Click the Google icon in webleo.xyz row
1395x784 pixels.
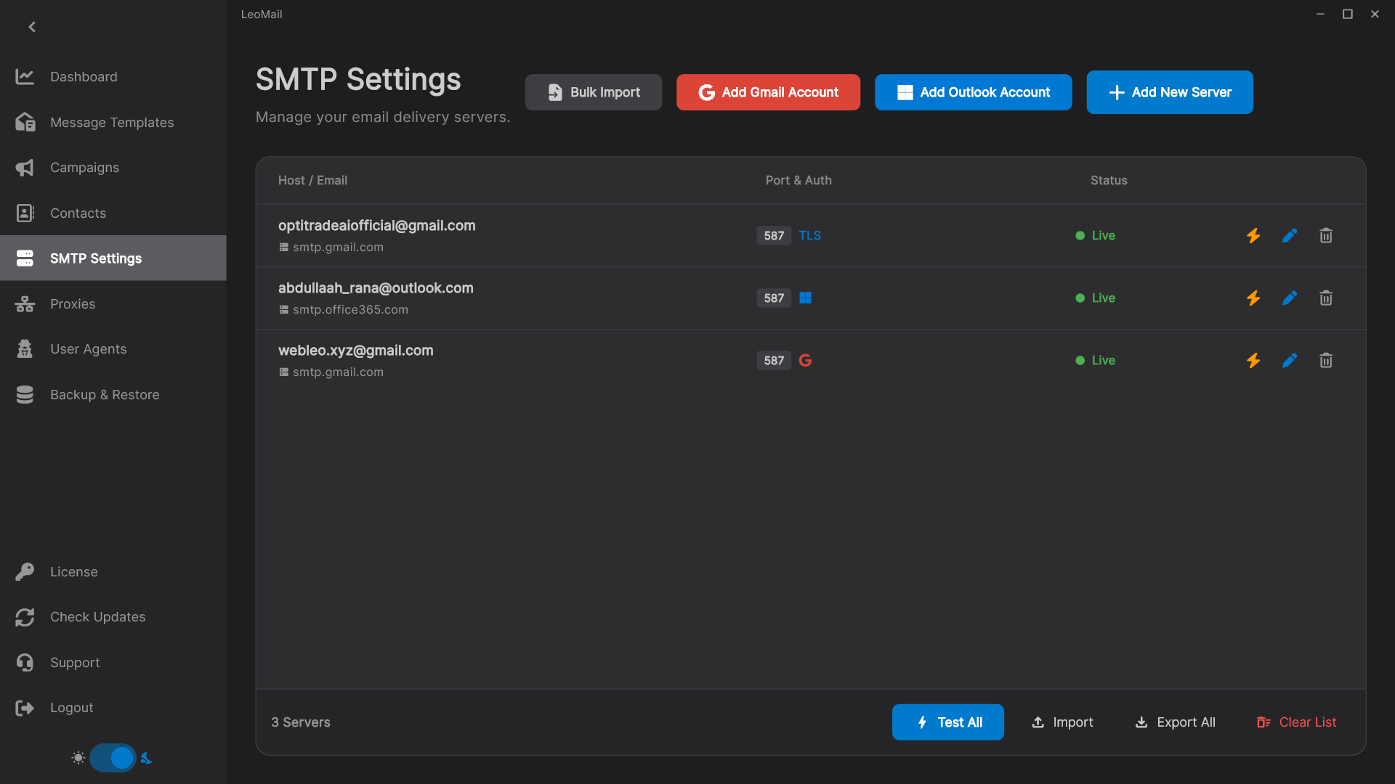point(805,361)
